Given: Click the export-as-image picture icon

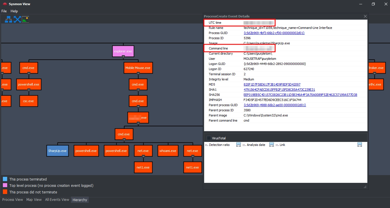Looking at the screenshot, I should 26,19.
